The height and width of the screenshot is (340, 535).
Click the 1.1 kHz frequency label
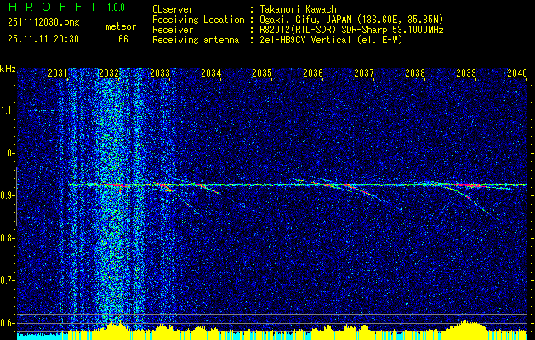(x=6, y=110)
